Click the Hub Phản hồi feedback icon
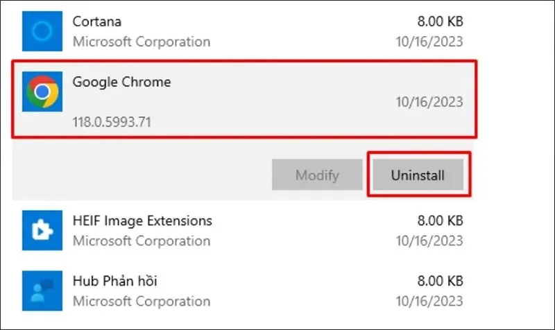The image size is (555, 330). coord(42,290)
